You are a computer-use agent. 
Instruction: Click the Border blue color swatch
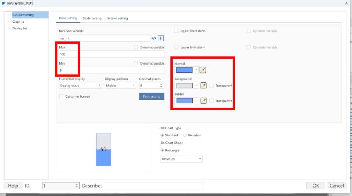184,100
